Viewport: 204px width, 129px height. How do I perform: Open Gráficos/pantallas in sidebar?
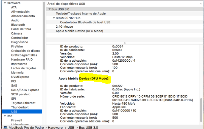[x=24, y=55]
